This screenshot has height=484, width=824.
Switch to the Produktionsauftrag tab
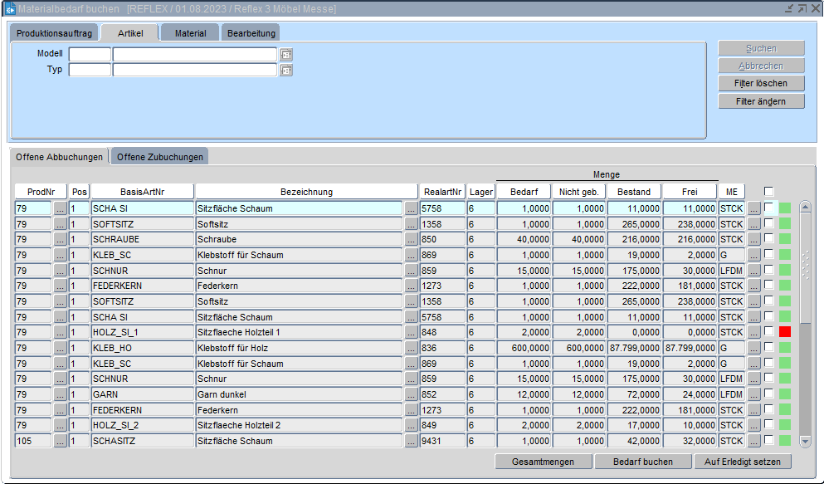coord(54,33)
